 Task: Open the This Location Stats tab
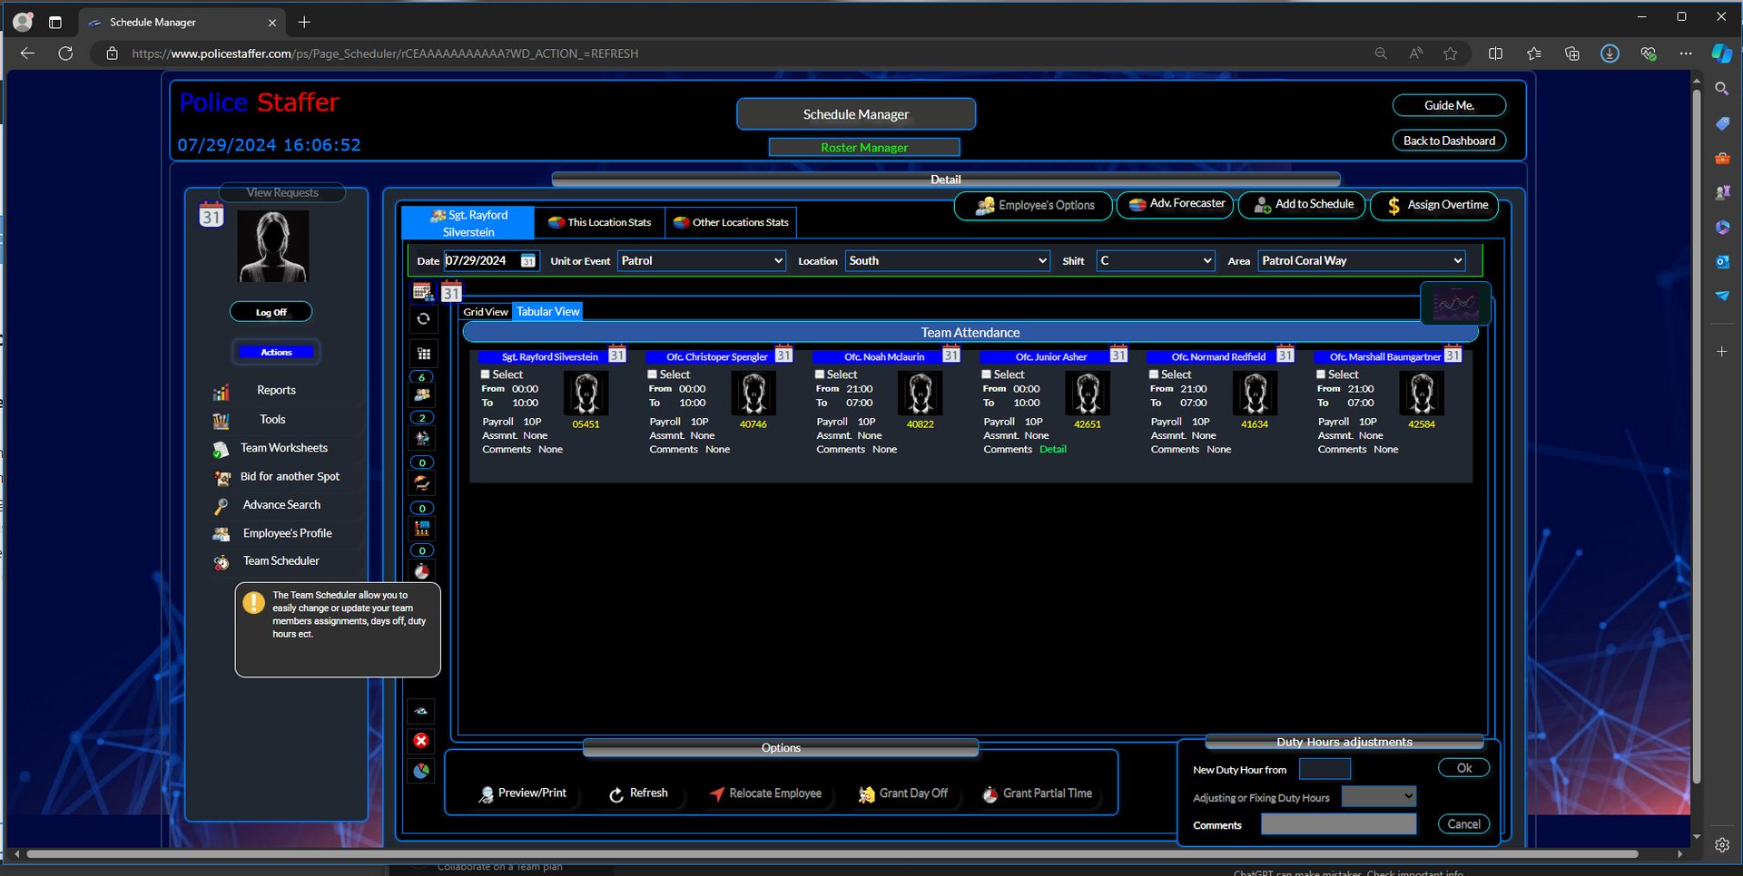pyautogui.click(x=600, y=222)
